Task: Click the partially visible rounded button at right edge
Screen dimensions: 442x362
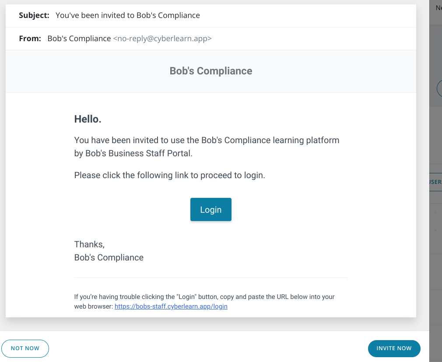Action: pos(439,88)
